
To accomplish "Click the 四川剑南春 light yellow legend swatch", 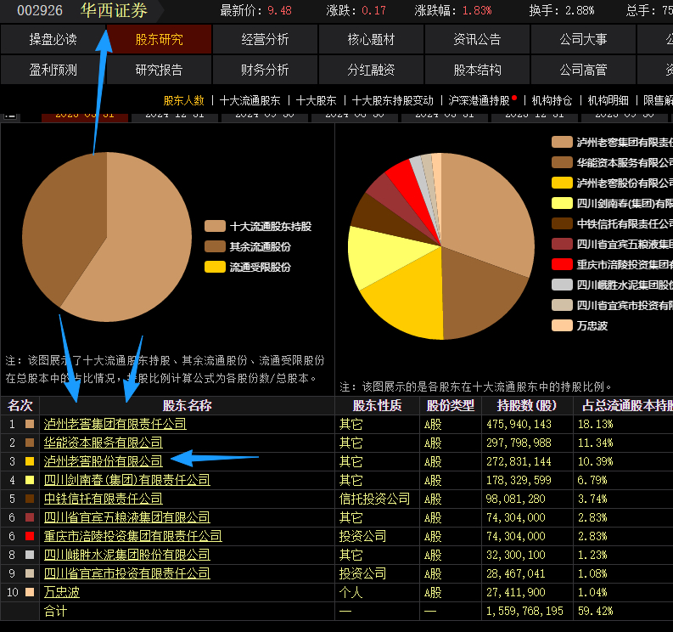I will click(563, 203).
